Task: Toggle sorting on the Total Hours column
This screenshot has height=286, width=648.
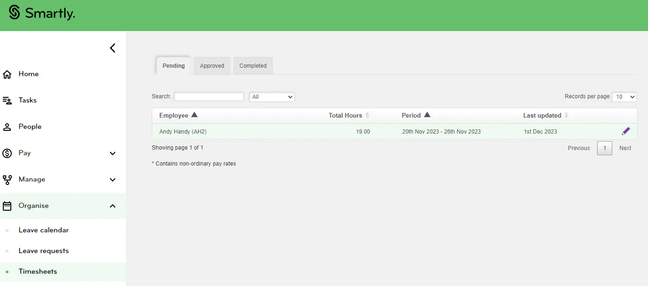Action: pos(345,115)
